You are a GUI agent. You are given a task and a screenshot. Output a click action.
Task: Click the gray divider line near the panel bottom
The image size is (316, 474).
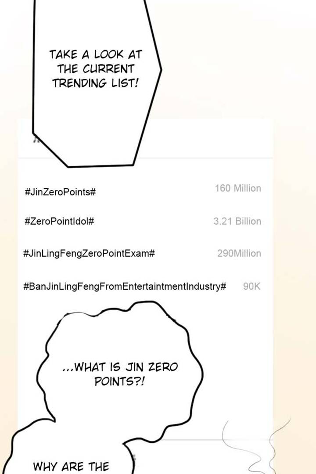[197, 439]
